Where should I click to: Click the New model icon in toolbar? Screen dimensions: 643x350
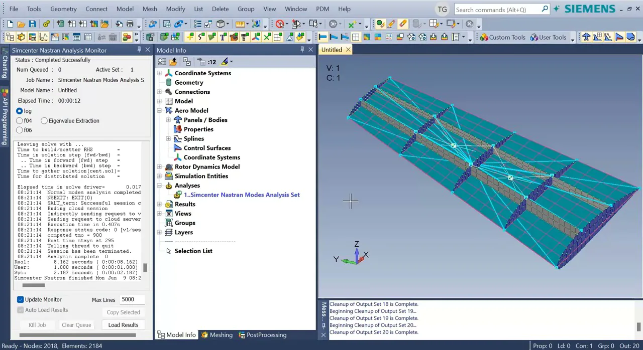(10, 24)
